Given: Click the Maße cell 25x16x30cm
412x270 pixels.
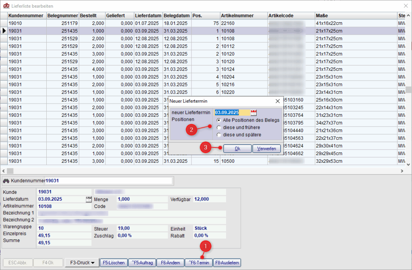Looking at the screenshot, I should pos(356,100).
